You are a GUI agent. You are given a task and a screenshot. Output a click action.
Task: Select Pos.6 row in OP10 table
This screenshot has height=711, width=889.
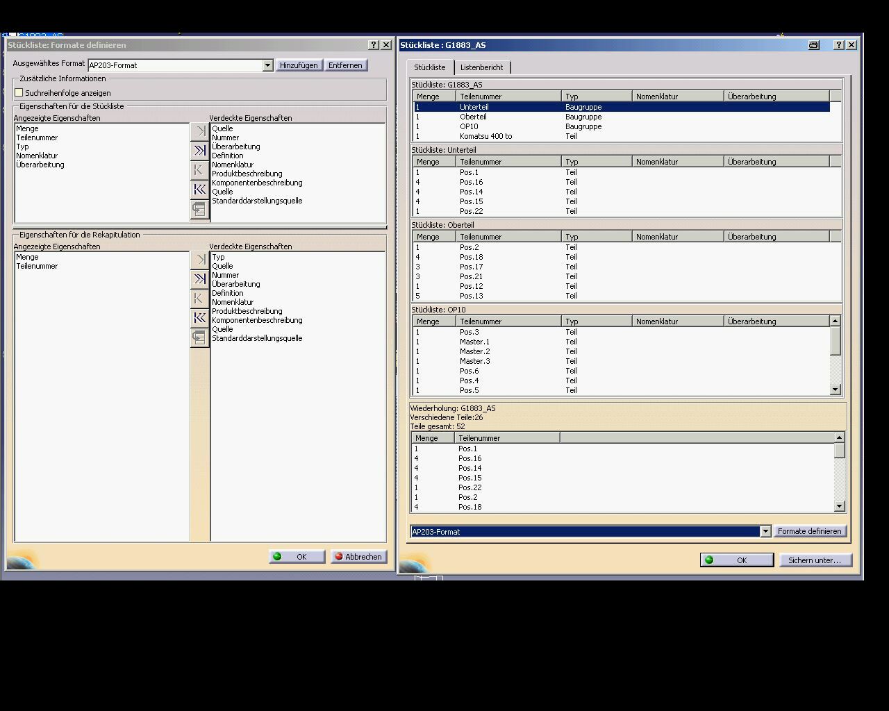622,371
